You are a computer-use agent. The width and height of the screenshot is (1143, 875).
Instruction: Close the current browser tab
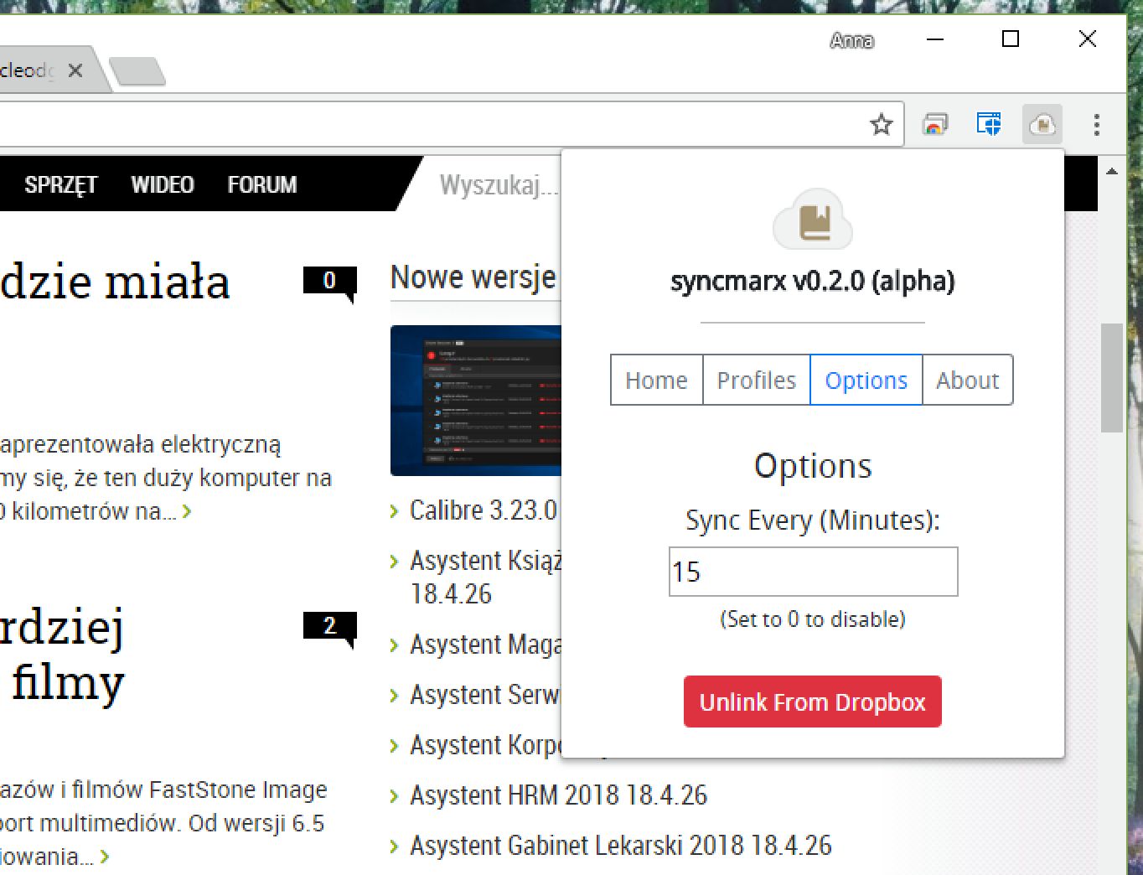[75, 70]
